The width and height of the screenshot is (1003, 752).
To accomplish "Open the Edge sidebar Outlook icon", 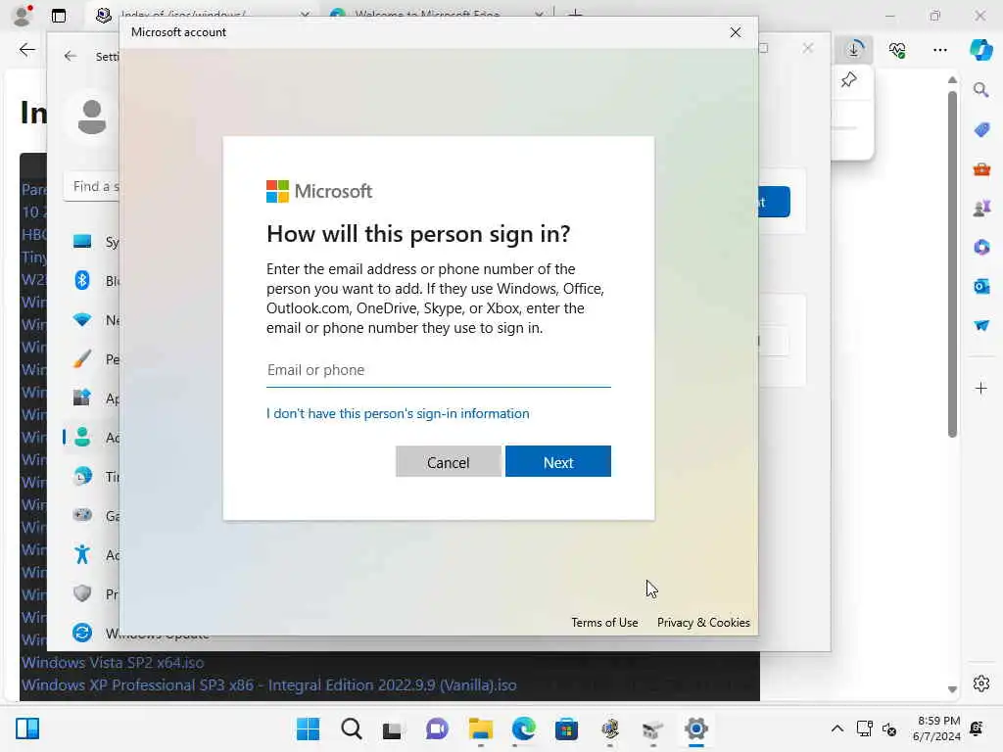I will [981, 286].
